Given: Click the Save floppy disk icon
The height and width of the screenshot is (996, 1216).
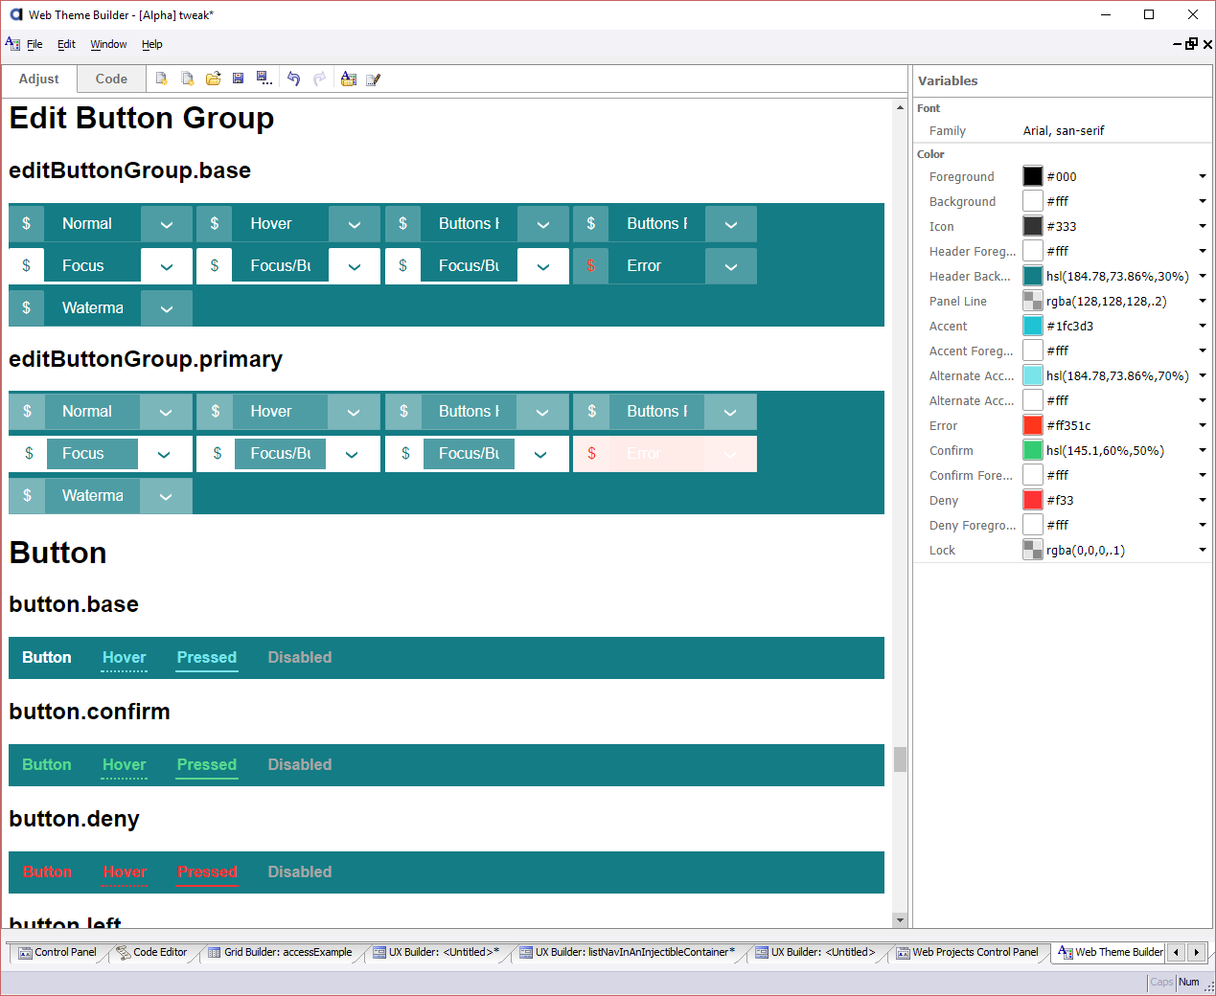Looking at the screenshot, I should pyautogui.click(x=239, y=79).
